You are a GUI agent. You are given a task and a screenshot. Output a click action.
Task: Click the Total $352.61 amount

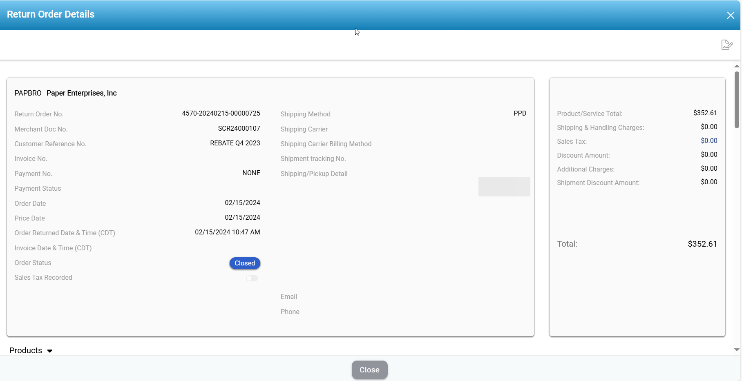tap(702, 244)
